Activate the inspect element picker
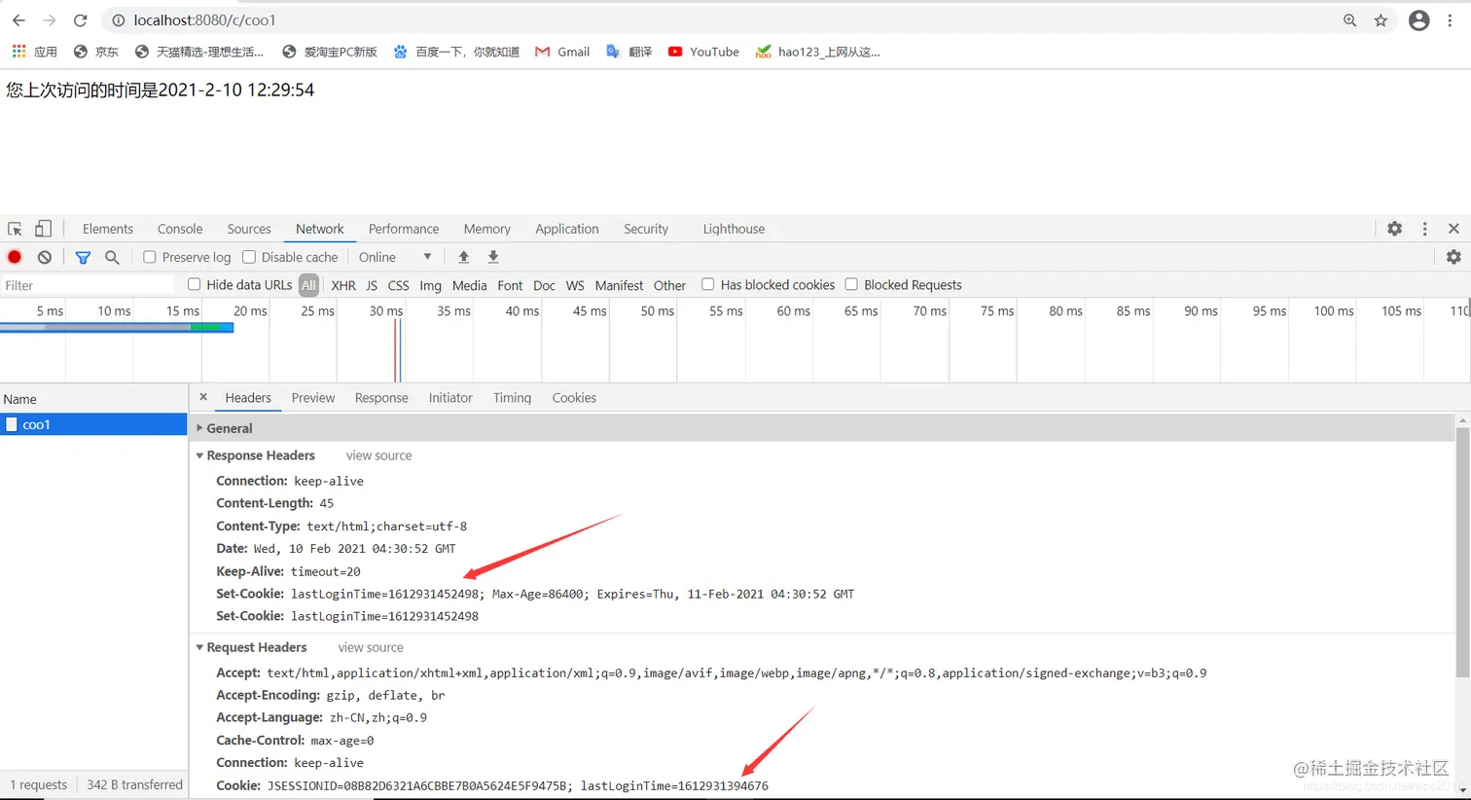1471x800 pixels. click(x=15, y=229)
